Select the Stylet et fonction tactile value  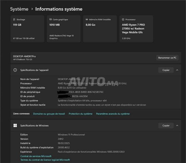point(102,105)
